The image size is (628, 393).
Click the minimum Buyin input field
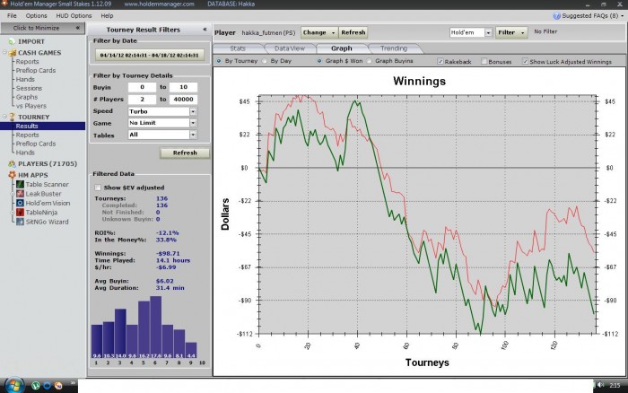click(x=142, y=87)
